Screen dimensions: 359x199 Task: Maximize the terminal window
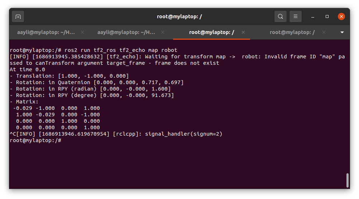tap(327, 16)
